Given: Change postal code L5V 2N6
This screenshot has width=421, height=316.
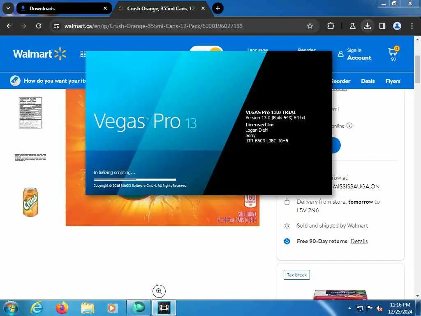Looking at the screenshot, I should click(308, 210).
